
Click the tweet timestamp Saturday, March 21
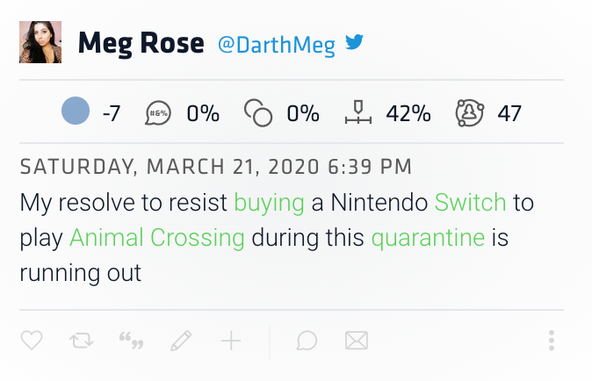coord(215,167)
